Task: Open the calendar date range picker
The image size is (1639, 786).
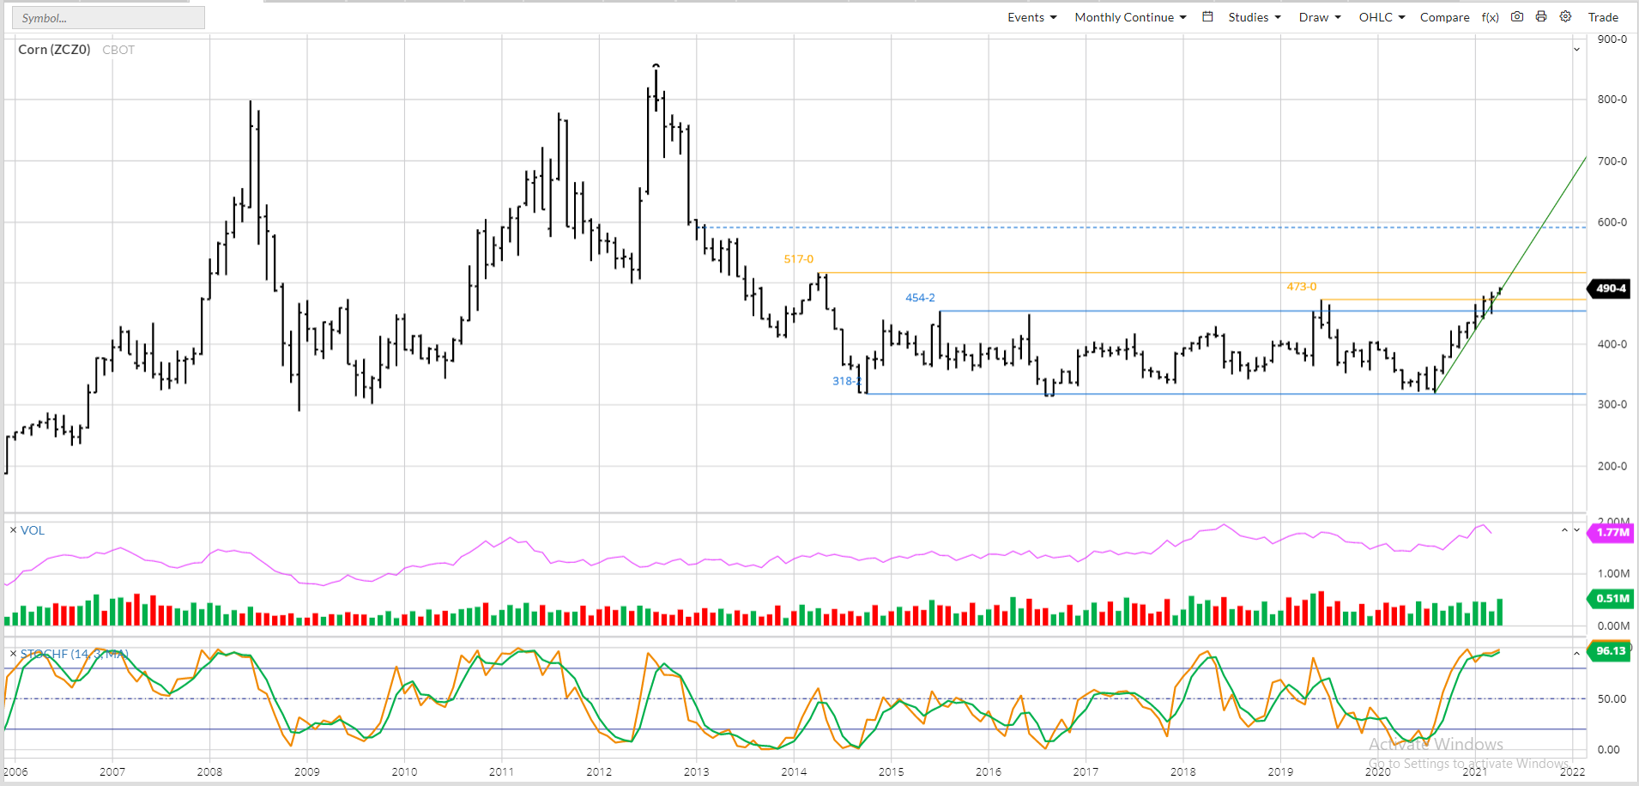Action: pyautogui.click(x=1207, y=17)
